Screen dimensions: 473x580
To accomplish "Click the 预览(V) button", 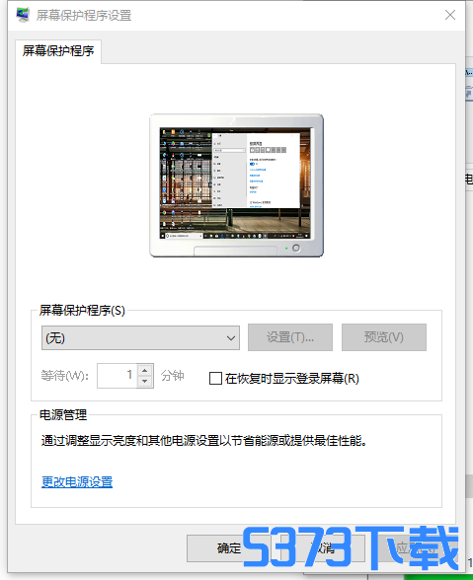I will [384, 337].
